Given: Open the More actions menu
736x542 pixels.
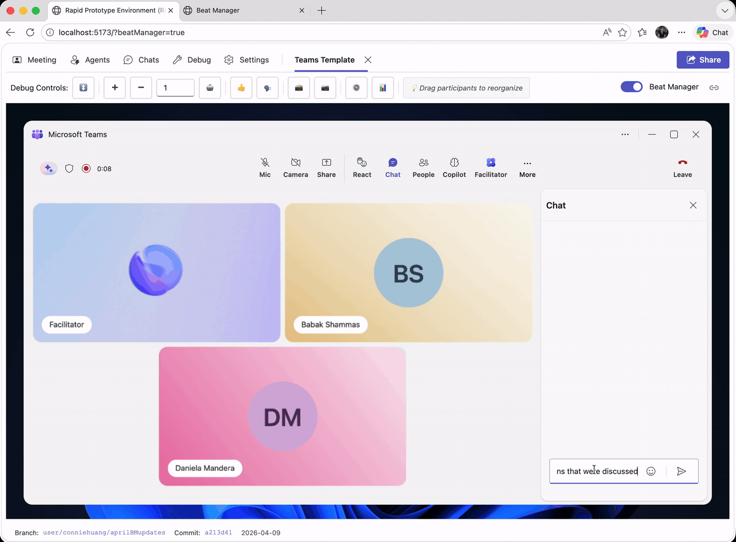Looking at the screenshot, I should coord(527,168).
